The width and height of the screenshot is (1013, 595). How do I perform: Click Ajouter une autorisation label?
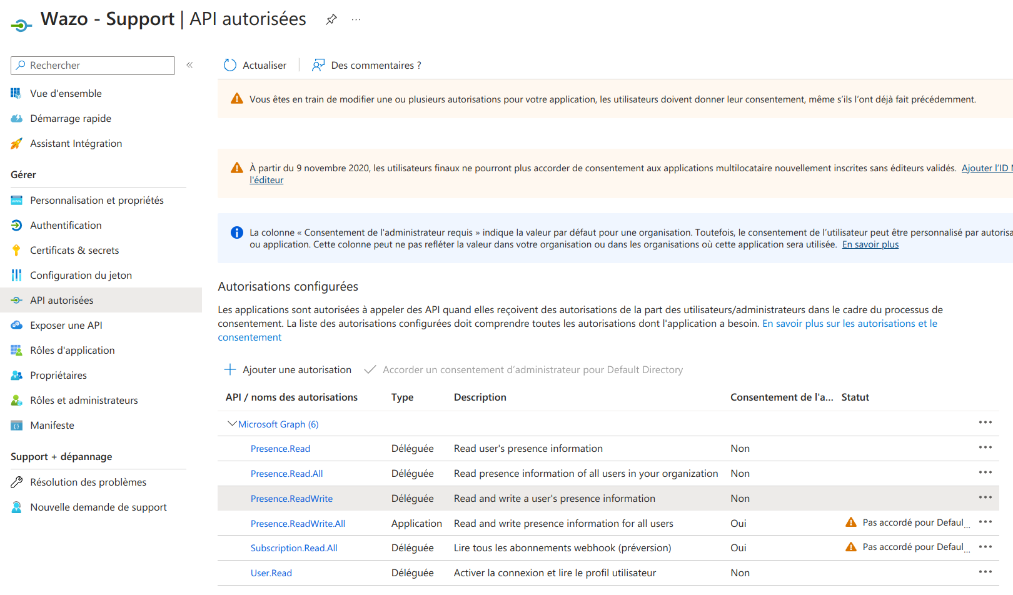click(297, 369)
